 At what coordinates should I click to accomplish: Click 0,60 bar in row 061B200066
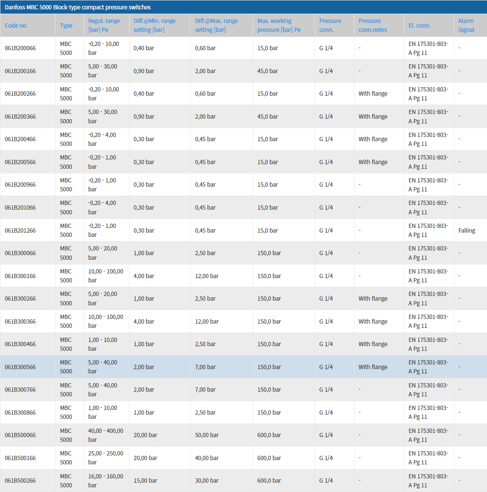pos(205,48)
